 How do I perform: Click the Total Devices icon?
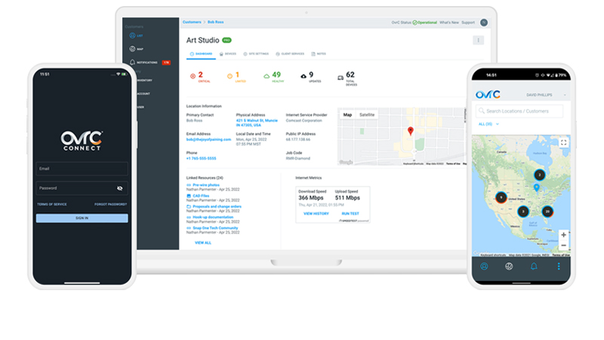341,78
